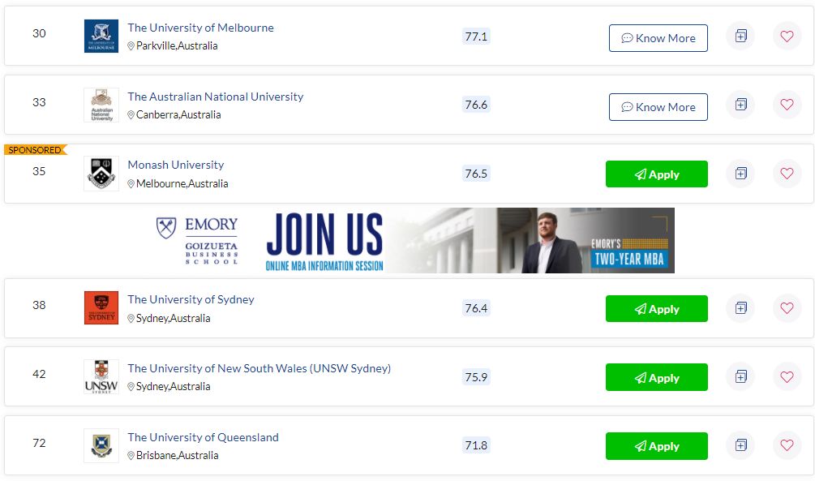Apply to The University of Queensland
The width and height of the screenshot is (815, 481).
click(x=657, y=446)
